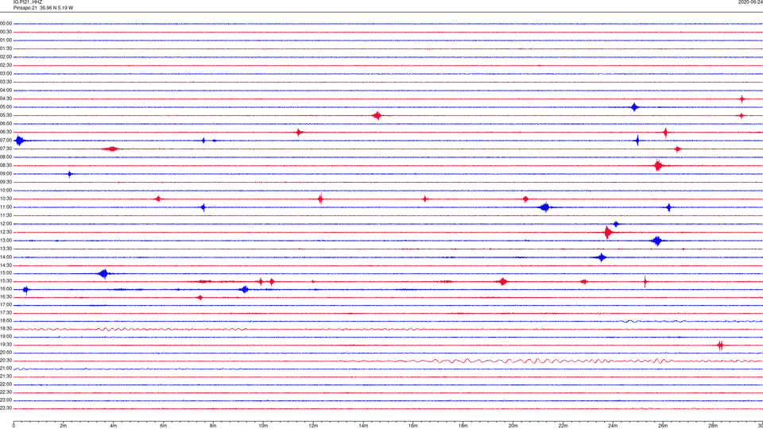Click the 06:30 time label
The image size is (763, 429).
tap(6, 132)
